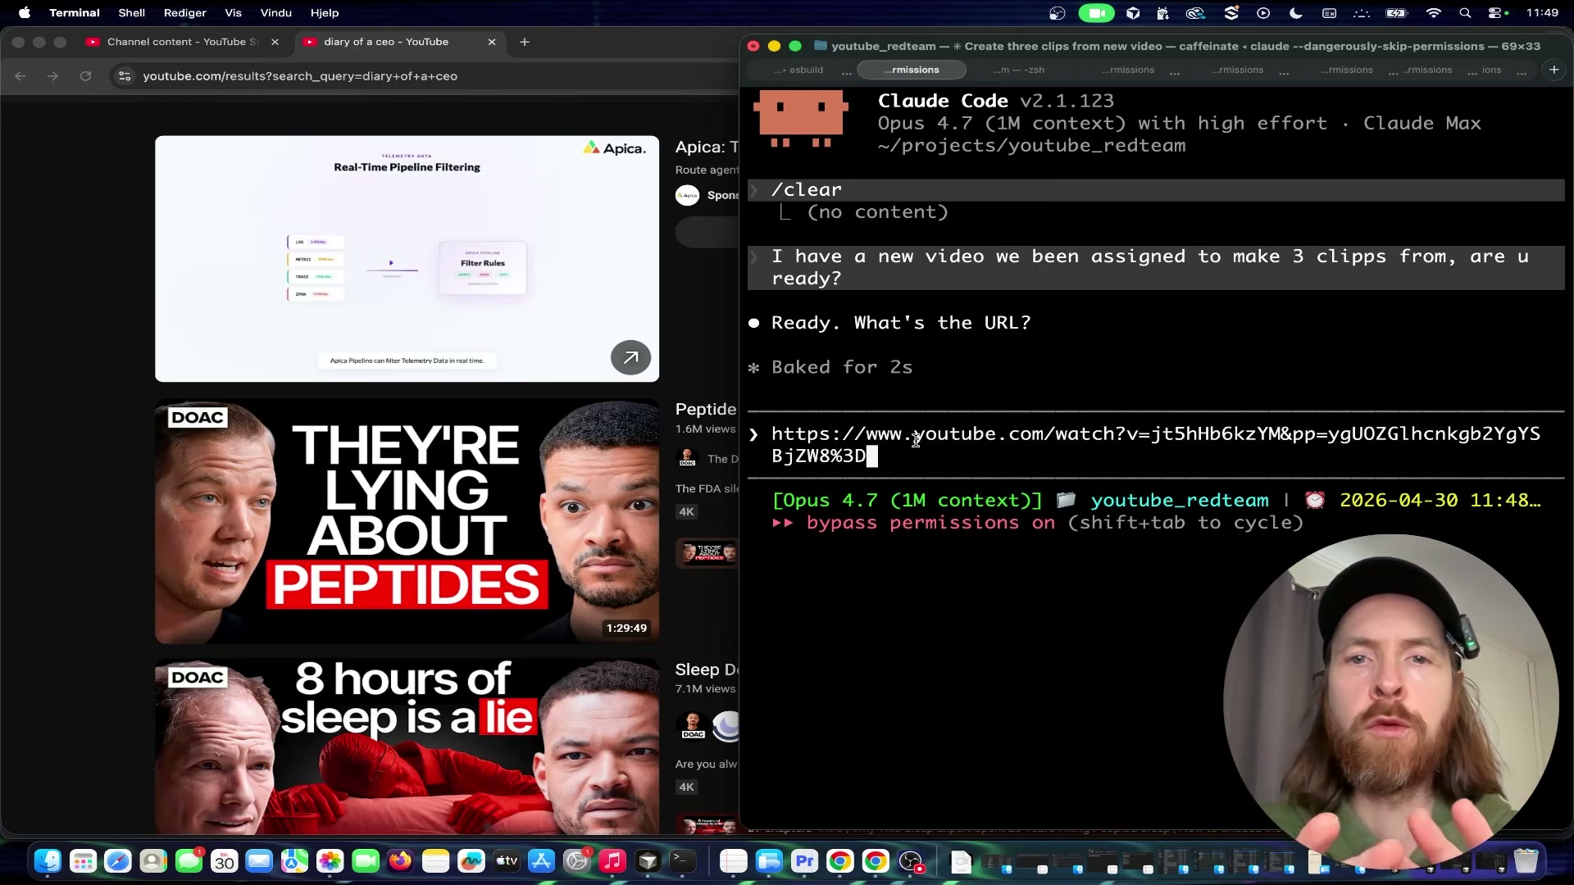Select the esbuild Terminal tab

(x=799, y=70)
